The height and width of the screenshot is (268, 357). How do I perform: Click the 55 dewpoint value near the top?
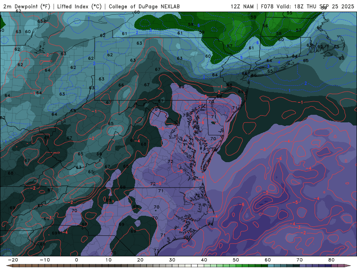pyautogui.click(x=289, y=13)
